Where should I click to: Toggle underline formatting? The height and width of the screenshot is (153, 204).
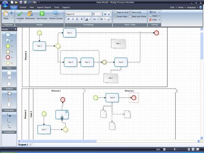tap(77, 19)
